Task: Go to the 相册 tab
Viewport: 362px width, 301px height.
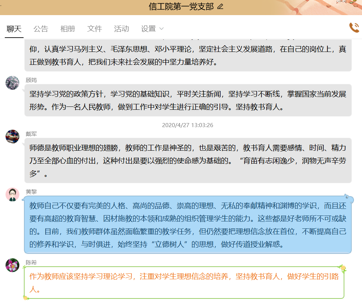Action: (68, 29)
